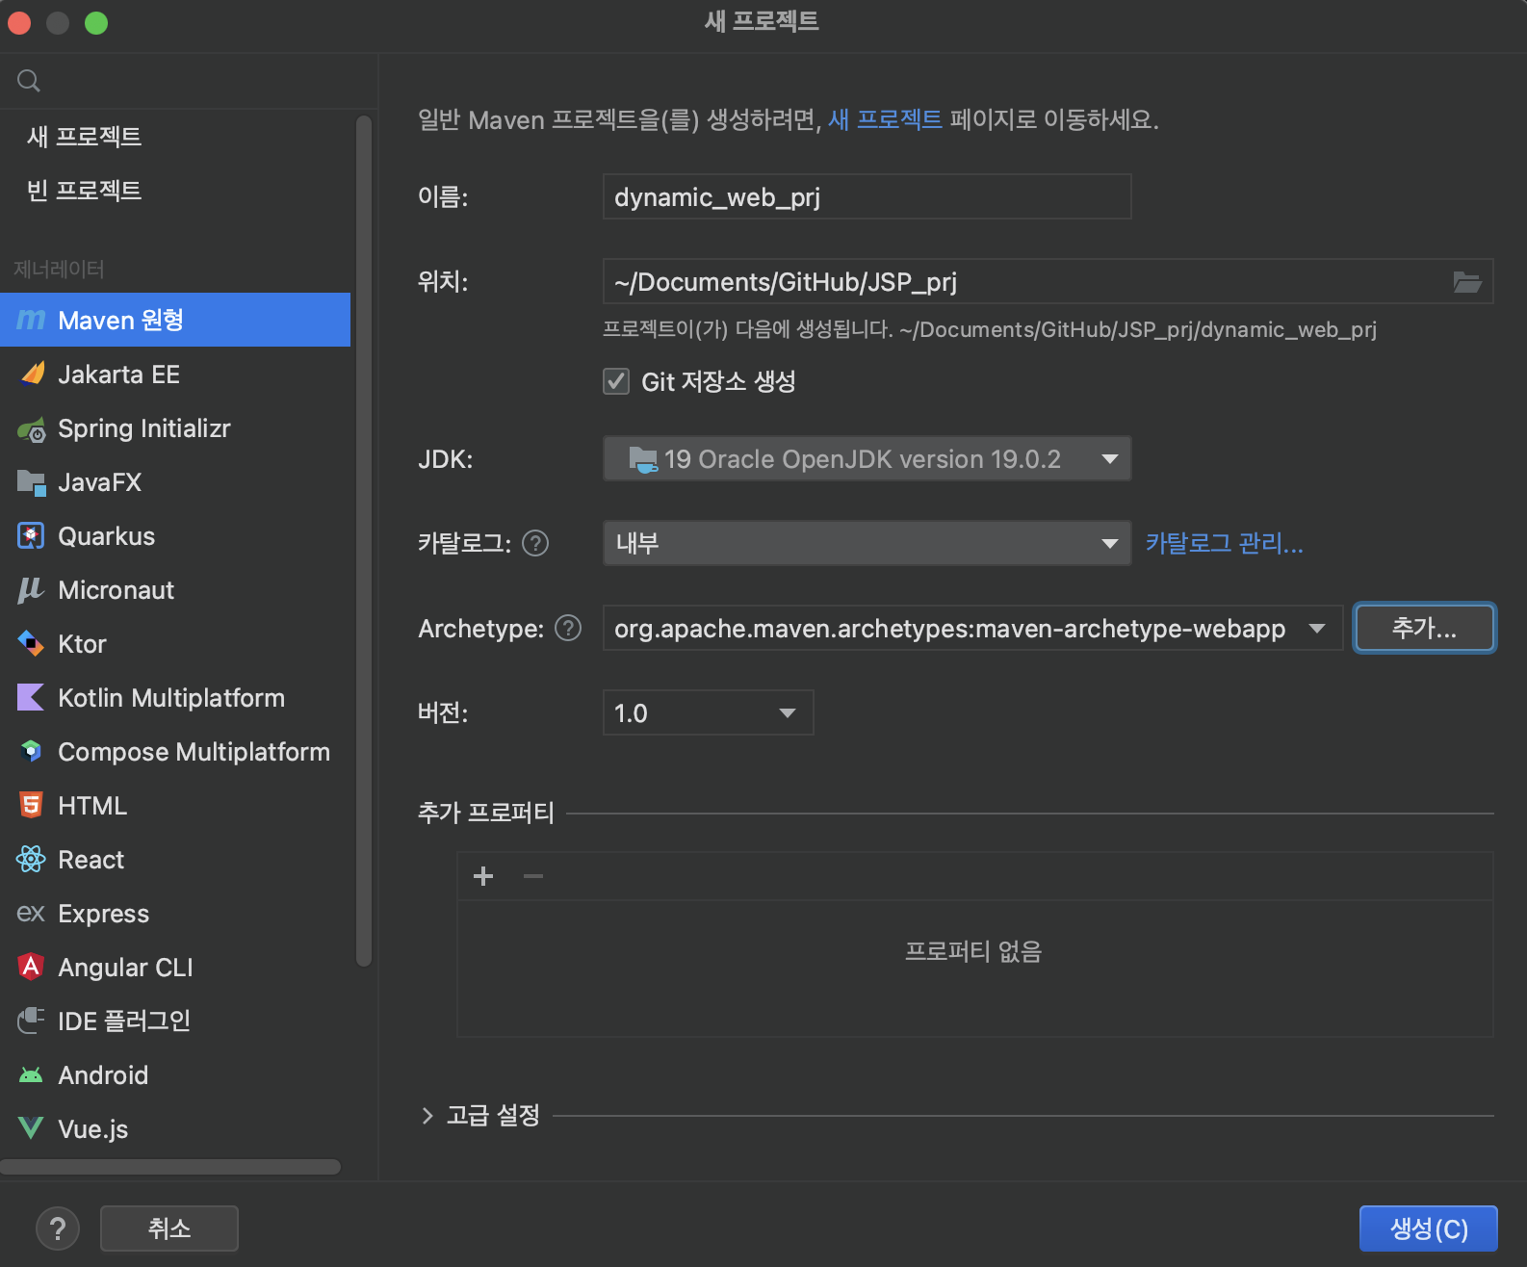Click the Angular CLI shield icon

[31, 967]
